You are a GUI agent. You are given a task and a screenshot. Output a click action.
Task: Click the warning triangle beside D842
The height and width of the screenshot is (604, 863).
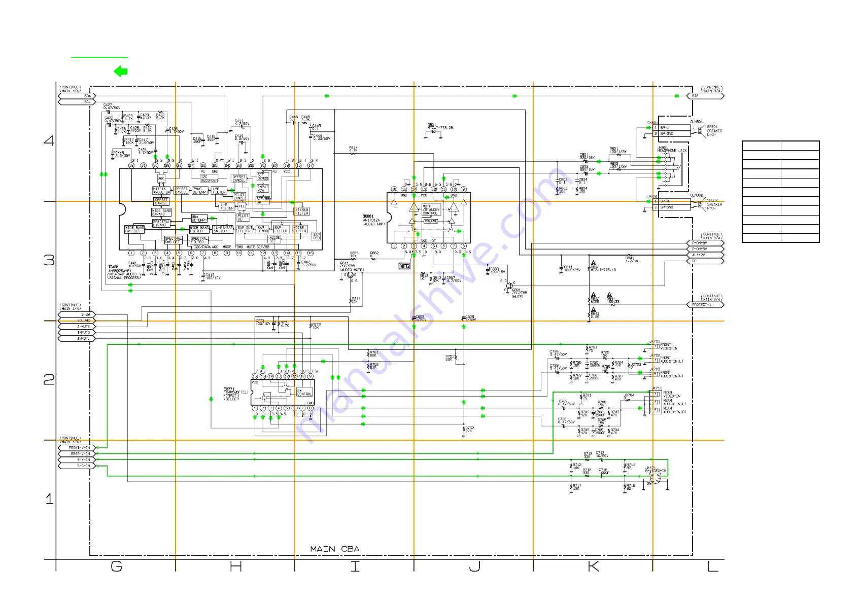point(594,263)
